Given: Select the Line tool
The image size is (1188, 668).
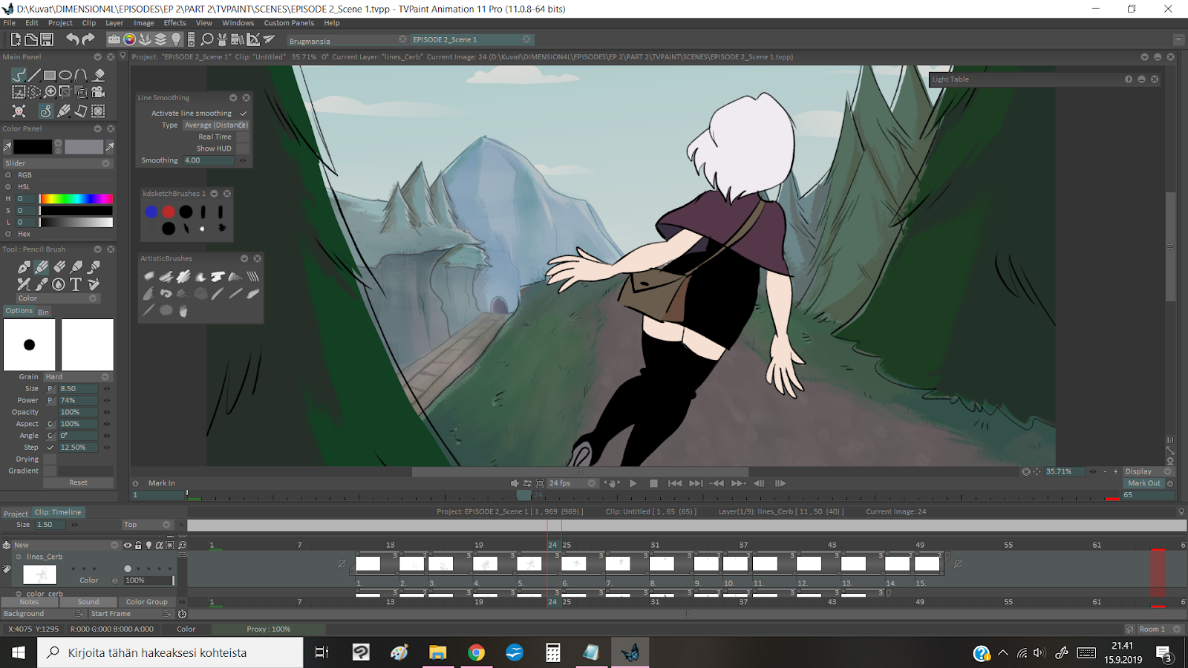Looking at the screenshot, I should point(34,74).
